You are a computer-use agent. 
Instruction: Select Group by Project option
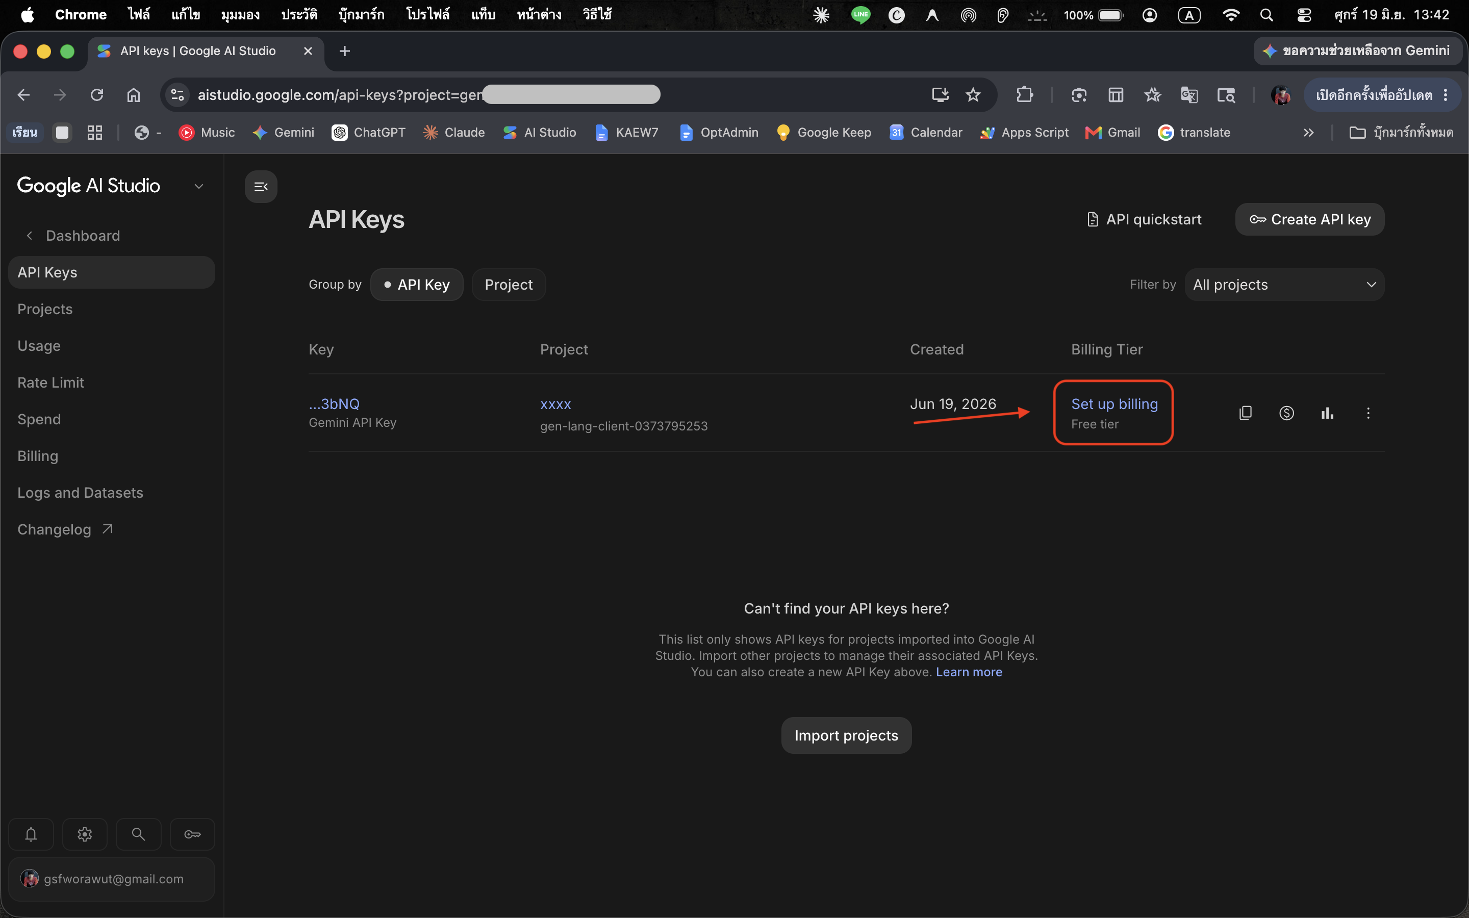509,285
